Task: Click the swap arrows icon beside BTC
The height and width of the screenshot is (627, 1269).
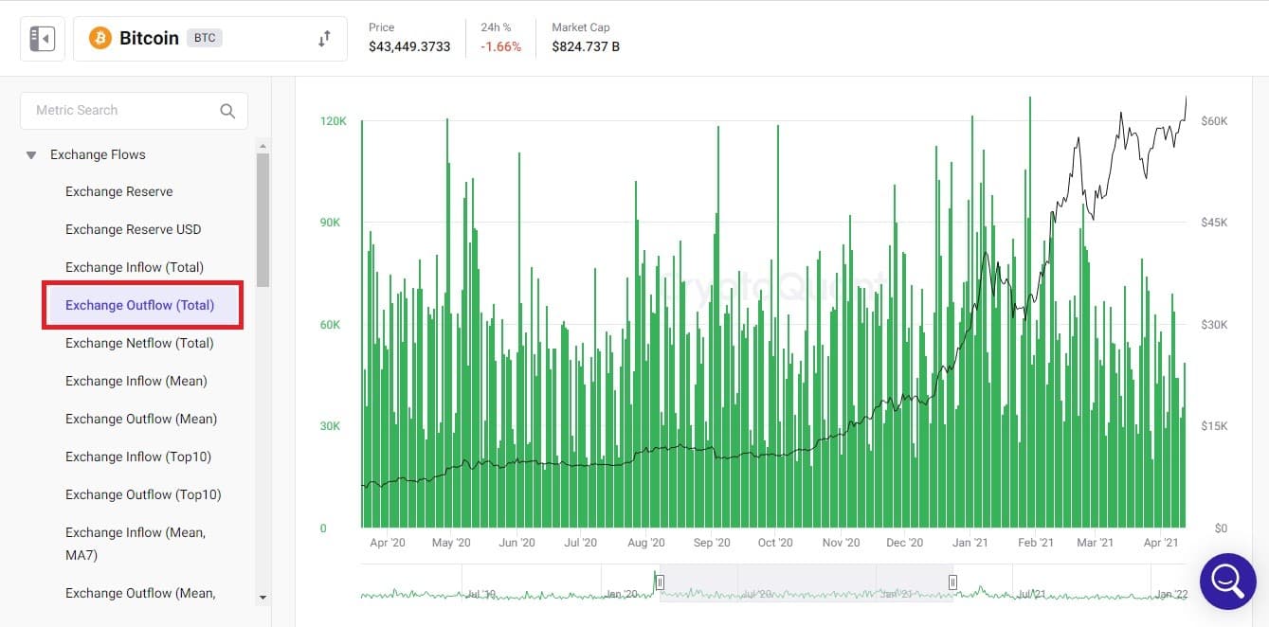Action: pyautogui.click(x=324, y=39)
